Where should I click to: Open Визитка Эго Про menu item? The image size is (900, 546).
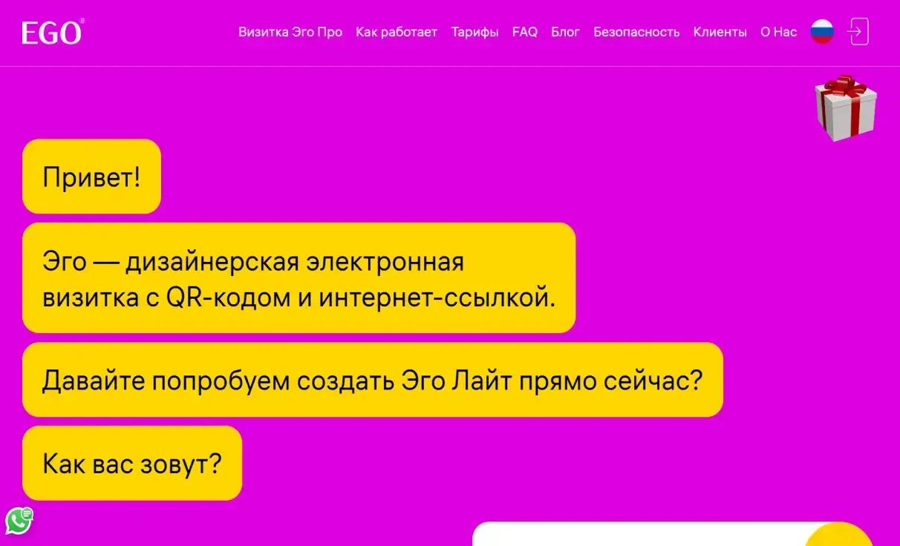290,32
